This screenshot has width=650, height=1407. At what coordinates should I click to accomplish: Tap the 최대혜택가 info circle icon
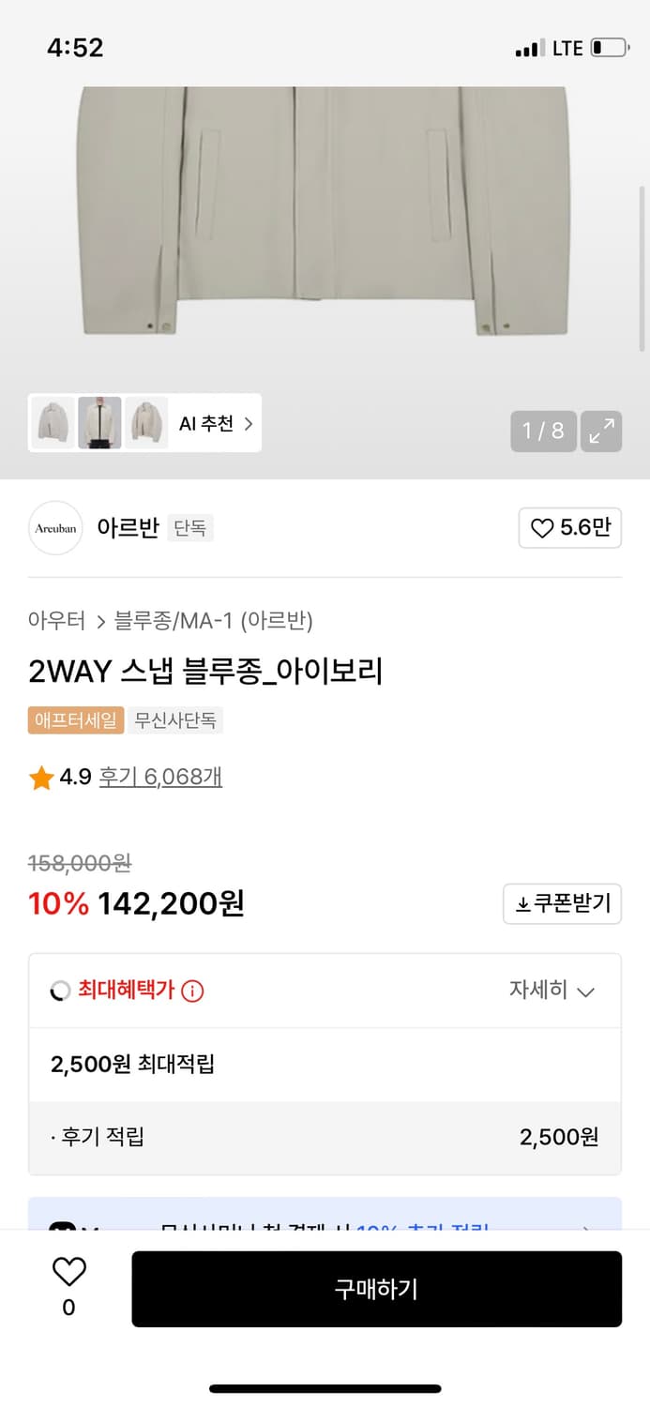pos(192,991)
